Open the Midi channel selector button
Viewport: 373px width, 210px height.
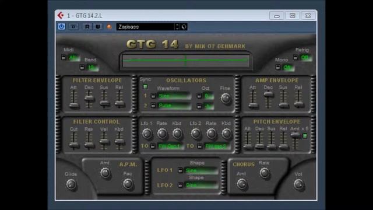(64, 57)
